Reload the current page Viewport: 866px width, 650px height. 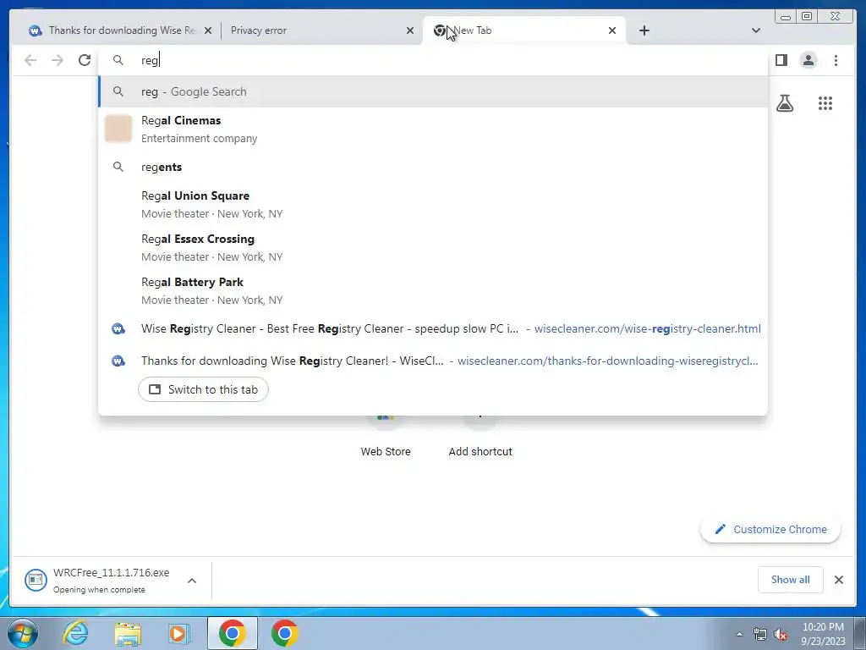click(x=85, y=60)
